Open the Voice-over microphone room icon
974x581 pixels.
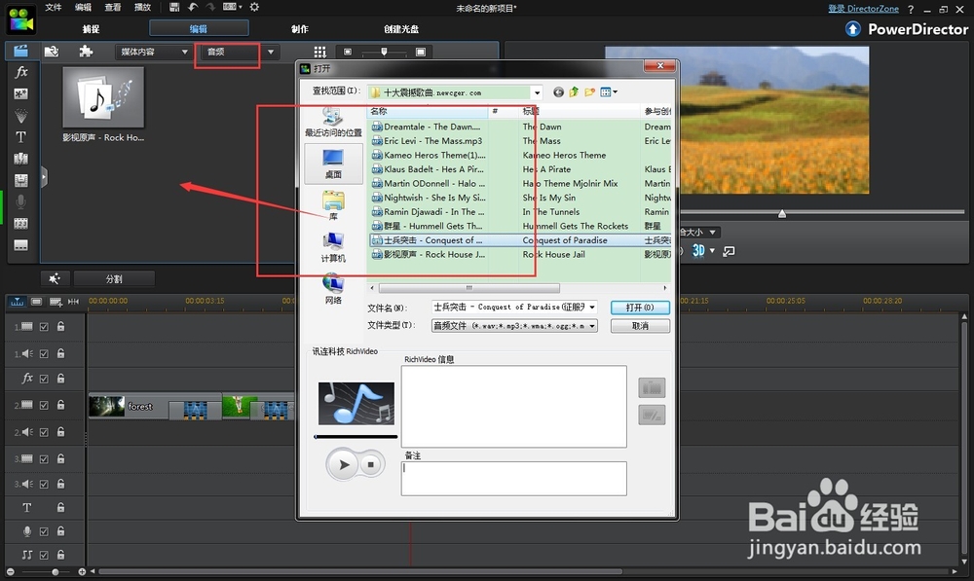(20, 201)
